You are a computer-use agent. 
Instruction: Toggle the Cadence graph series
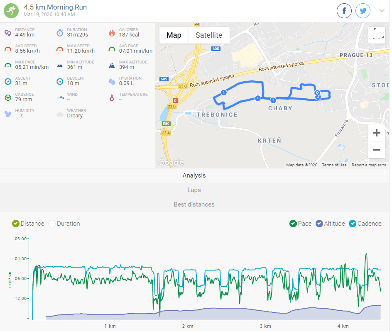[353, 224]
